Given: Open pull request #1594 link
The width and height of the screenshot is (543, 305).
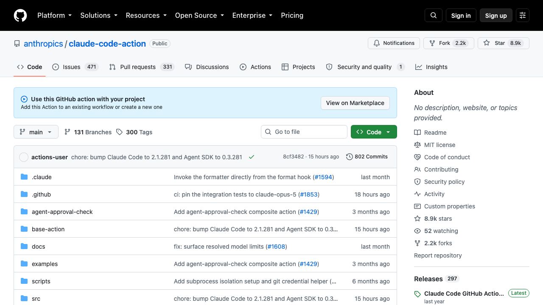Looking at the screenshot, I should point(323,177).
